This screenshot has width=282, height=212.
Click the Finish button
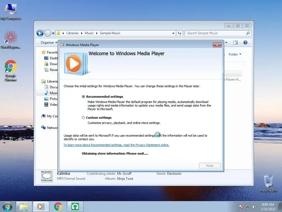(210, 166)
